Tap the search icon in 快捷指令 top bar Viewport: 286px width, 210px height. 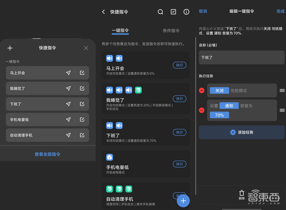[x=160, y=12]
